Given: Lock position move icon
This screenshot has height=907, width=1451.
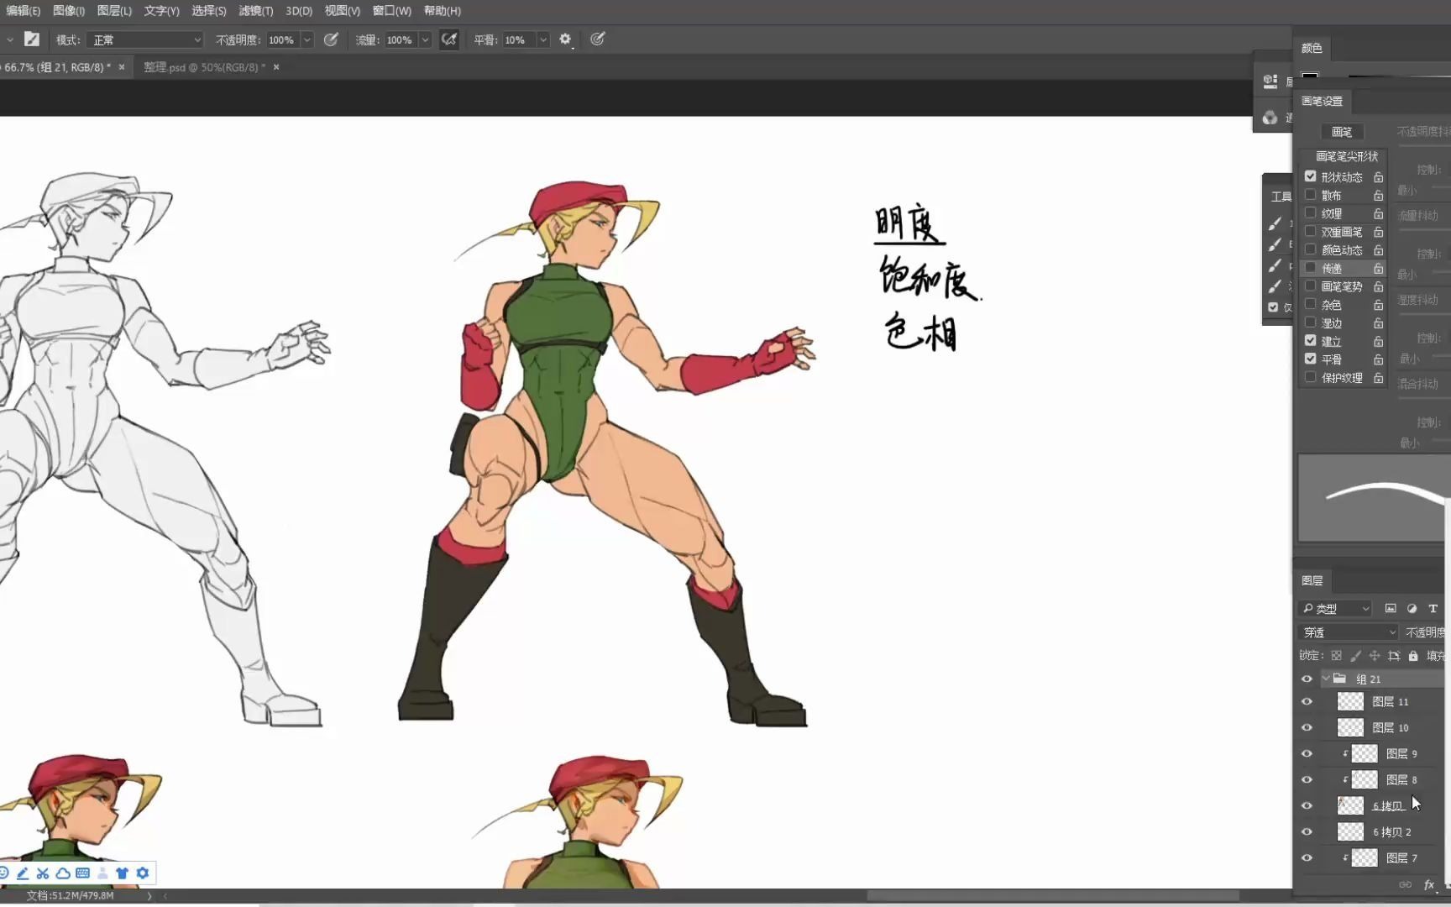Looking at the screenshot, I should (1375, 655).
